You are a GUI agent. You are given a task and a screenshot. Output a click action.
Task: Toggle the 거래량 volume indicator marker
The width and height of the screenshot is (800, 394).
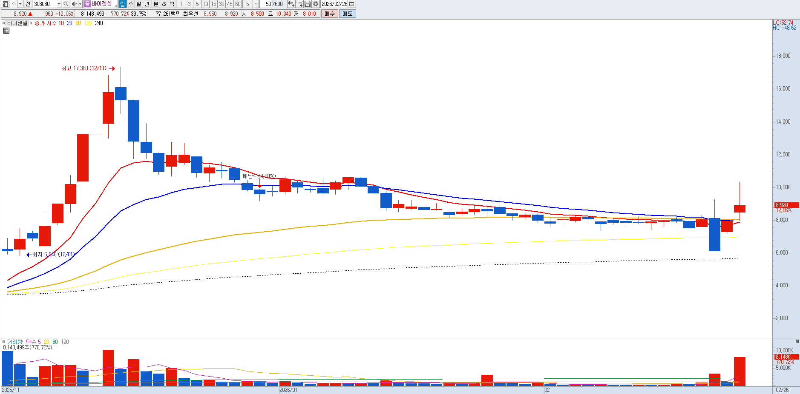coord(4,342)
